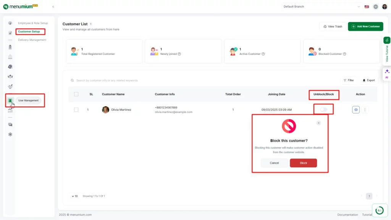This screenshot has width=391, height=220.
Task: Open the rows-per-page 10 dropdown
Action: (x=74, y=196)
